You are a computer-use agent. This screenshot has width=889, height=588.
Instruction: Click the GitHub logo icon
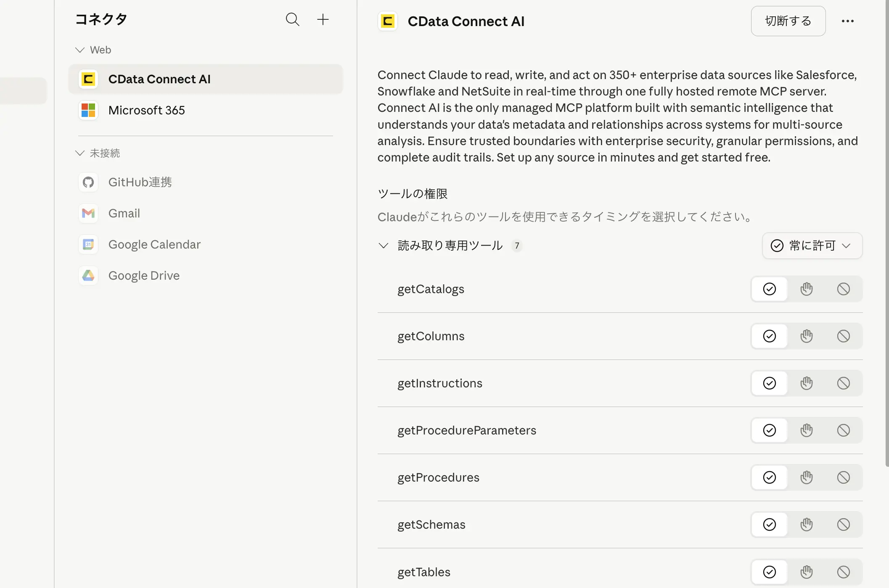[88, 182]
